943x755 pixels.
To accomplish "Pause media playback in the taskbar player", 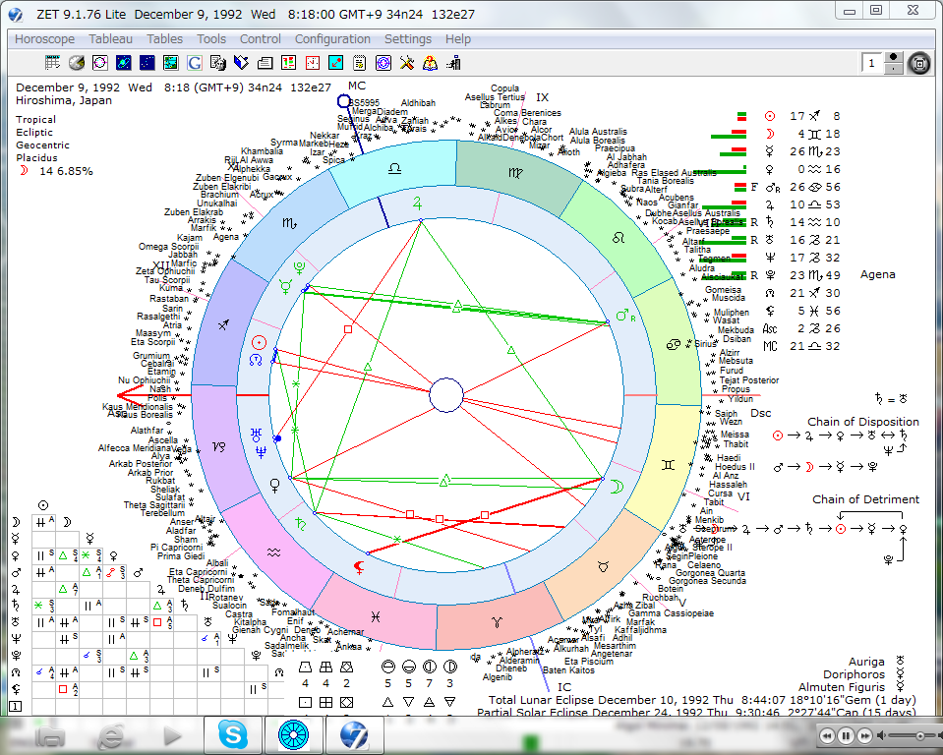I will 846,735.
